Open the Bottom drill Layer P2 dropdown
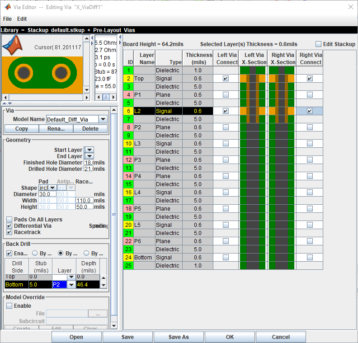The height and width of the screenshot is (343, 358). click(71, 285)
